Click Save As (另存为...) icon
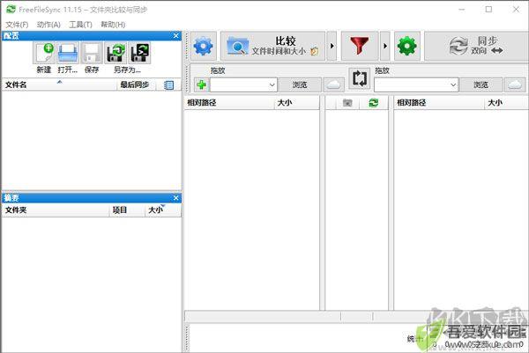Image resolution: width=529 pixels, height=353 pixels. [115, 53]
